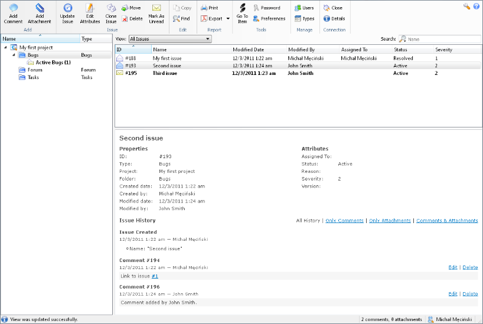Click 'Resolved' status of issue #188
The image size is (483, 324).
coord(403,58)
